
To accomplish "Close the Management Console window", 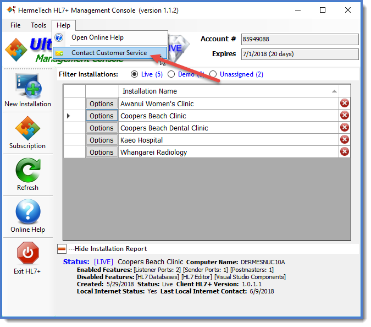I will (347, 10).
